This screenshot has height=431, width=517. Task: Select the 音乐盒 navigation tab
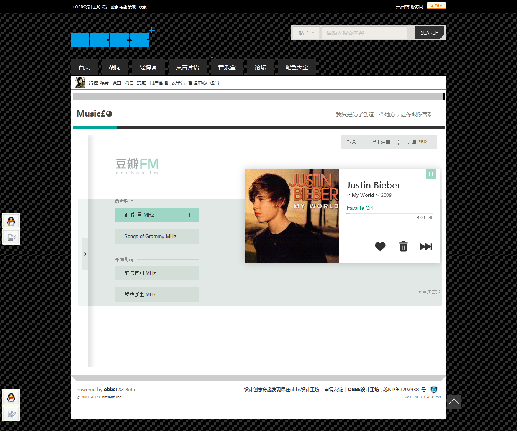(227, 67)
